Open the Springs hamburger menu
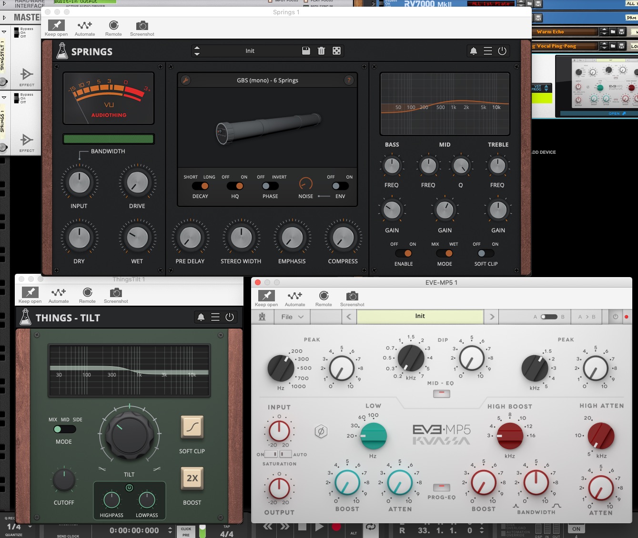The height and width of the screenshot is (538, 638). point(488,51)
